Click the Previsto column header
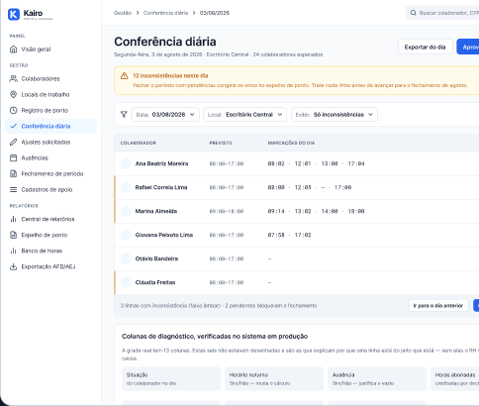The image size is (479, 406). [x=221, y=143]
